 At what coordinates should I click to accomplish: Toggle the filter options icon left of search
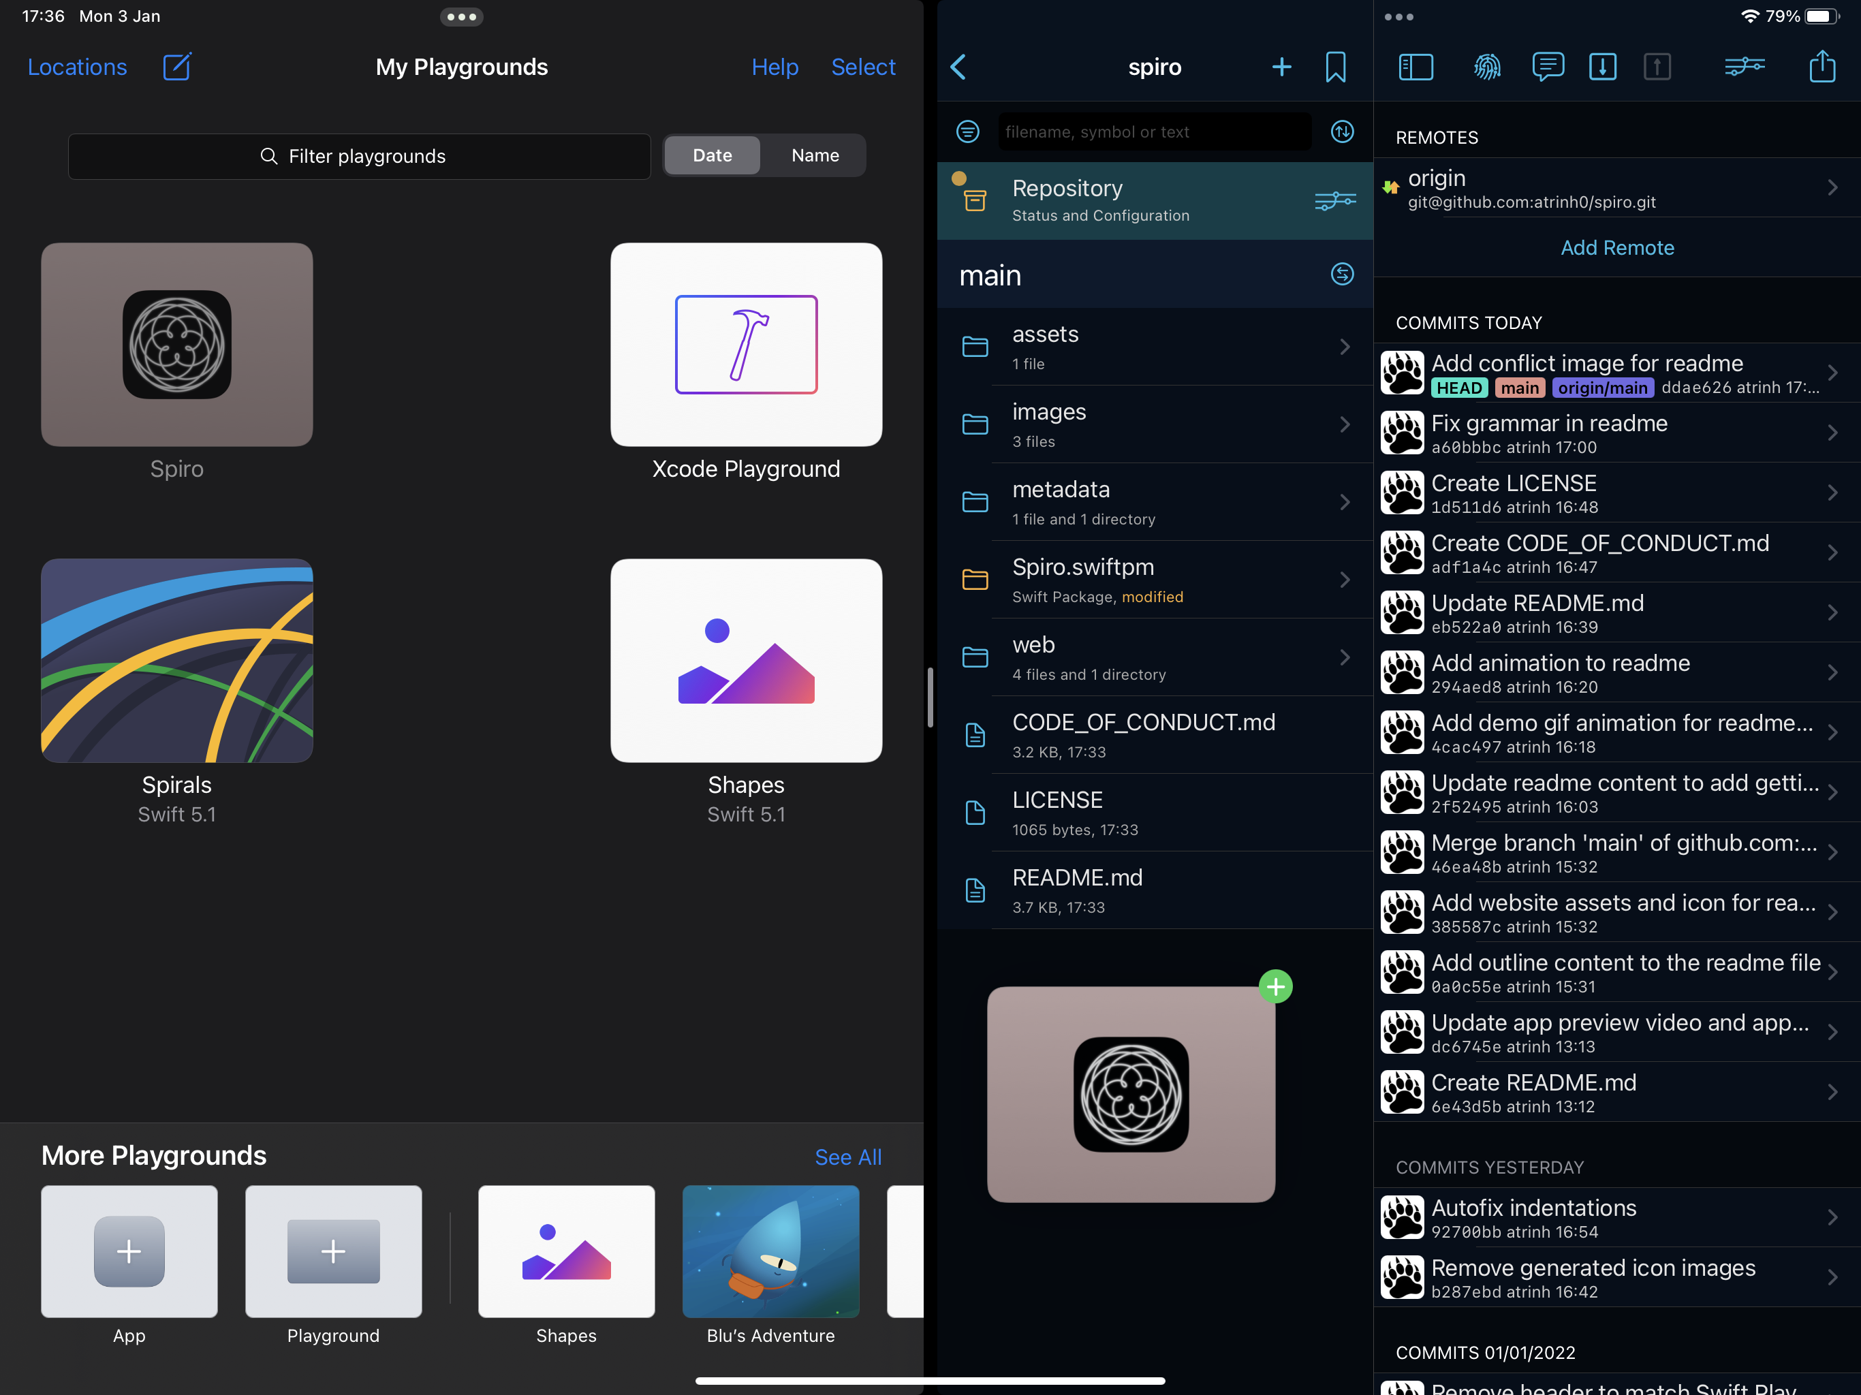967,132
